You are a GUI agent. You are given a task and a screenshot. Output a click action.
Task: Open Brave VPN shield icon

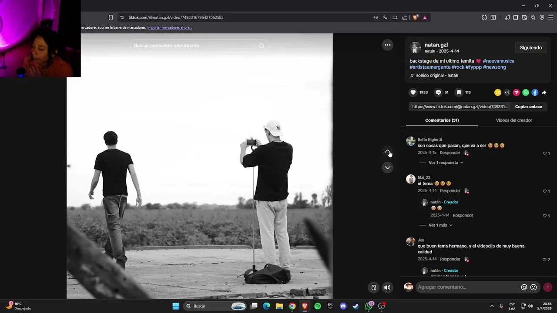point(542,17)
